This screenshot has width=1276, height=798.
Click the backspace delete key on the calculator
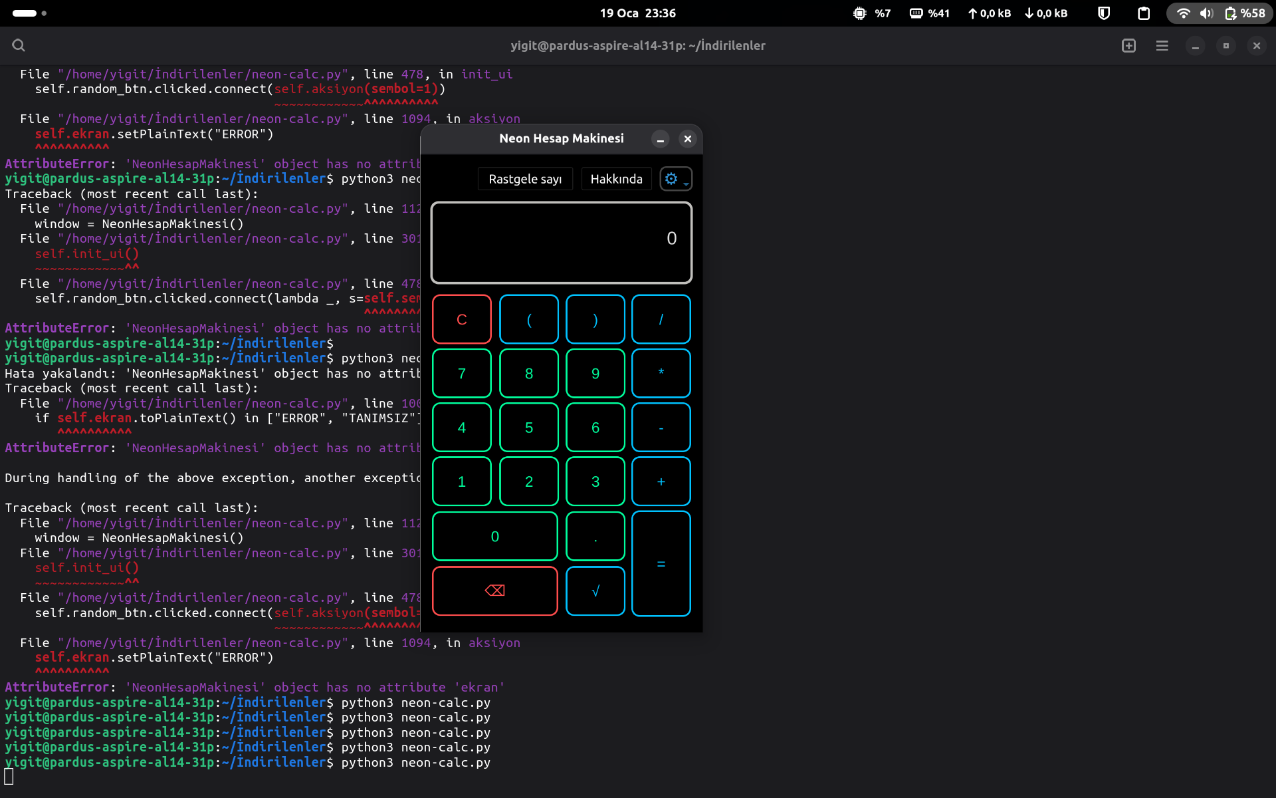[494, 591]
